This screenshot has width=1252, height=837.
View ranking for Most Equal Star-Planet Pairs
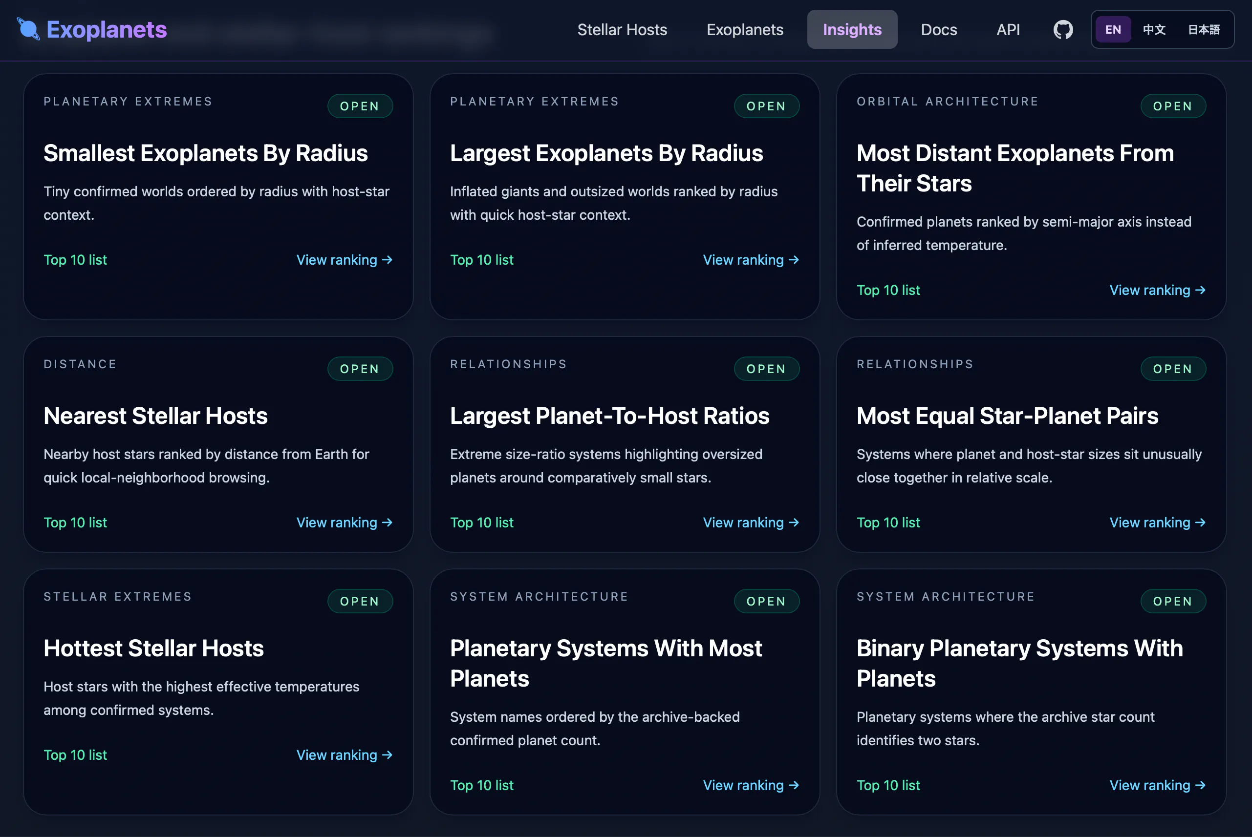click(x=1158, y=523)
